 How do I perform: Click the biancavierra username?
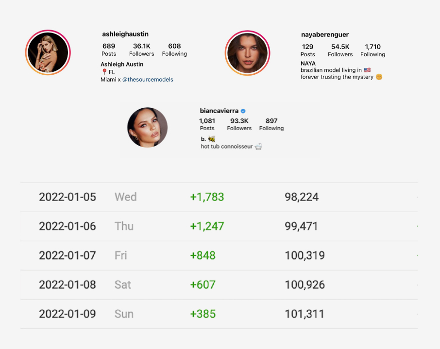219,111
